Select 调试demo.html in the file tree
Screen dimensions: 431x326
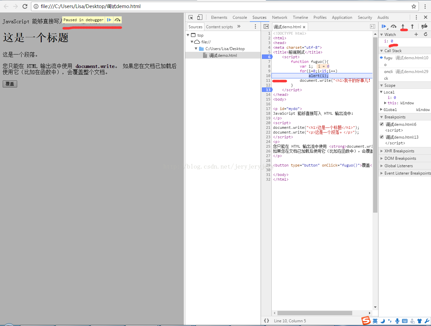click(223, 56)
